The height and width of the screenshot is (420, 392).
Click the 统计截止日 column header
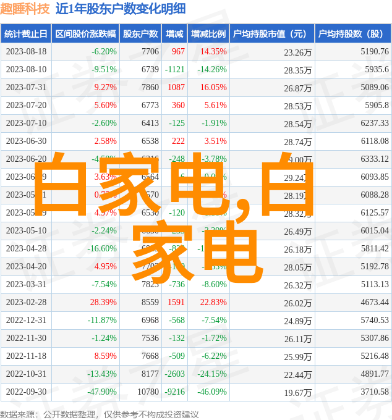[26, 34]
